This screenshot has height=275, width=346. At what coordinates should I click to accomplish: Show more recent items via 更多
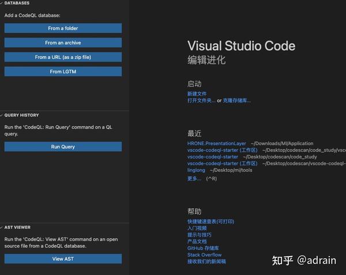[x=194, y=178]
